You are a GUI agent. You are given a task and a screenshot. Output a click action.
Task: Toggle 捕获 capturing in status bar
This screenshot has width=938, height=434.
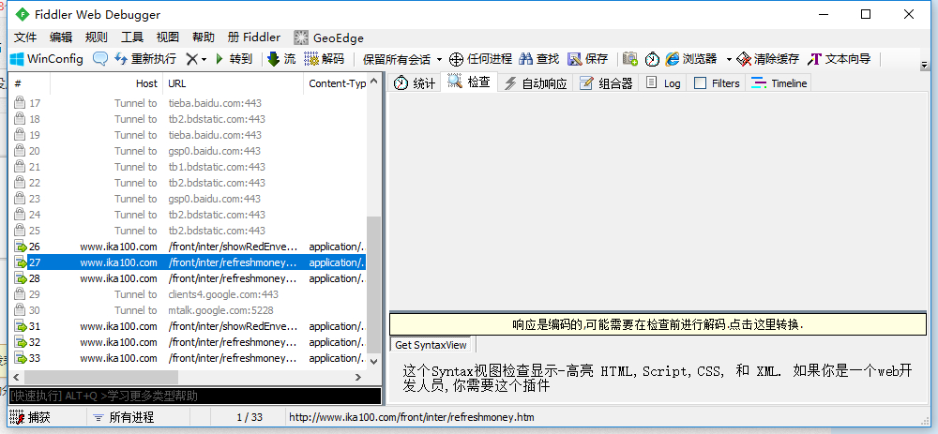[x=30, y=417]
